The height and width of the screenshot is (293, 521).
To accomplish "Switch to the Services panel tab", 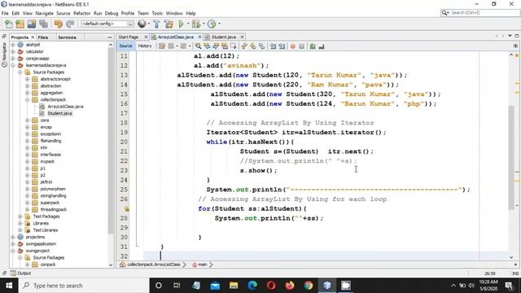I will 67,37.
